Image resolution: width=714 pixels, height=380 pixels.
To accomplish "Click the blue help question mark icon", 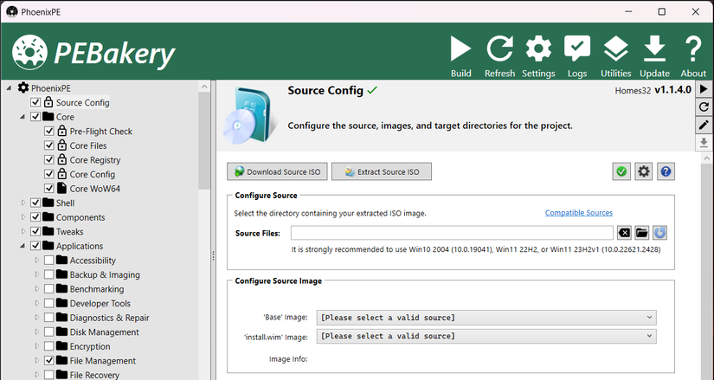I will pos(666,171).
